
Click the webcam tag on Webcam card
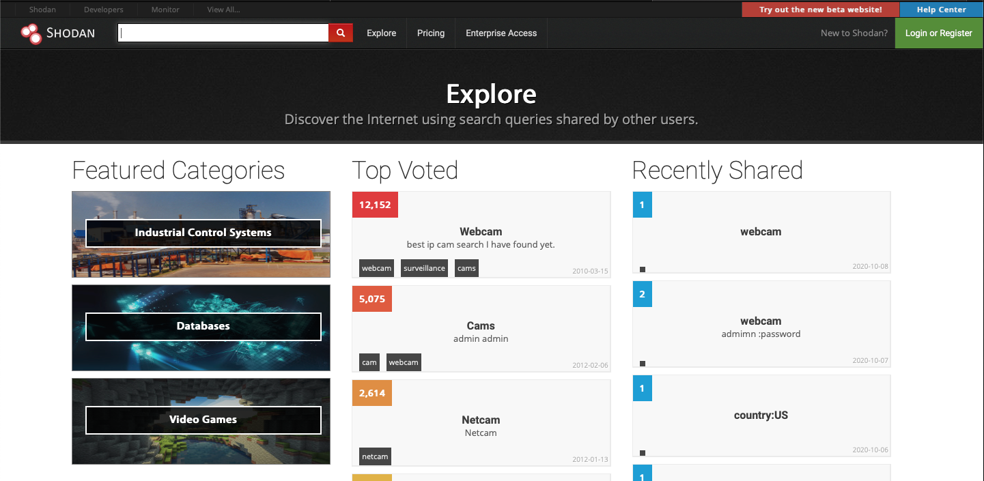point(376,268)
